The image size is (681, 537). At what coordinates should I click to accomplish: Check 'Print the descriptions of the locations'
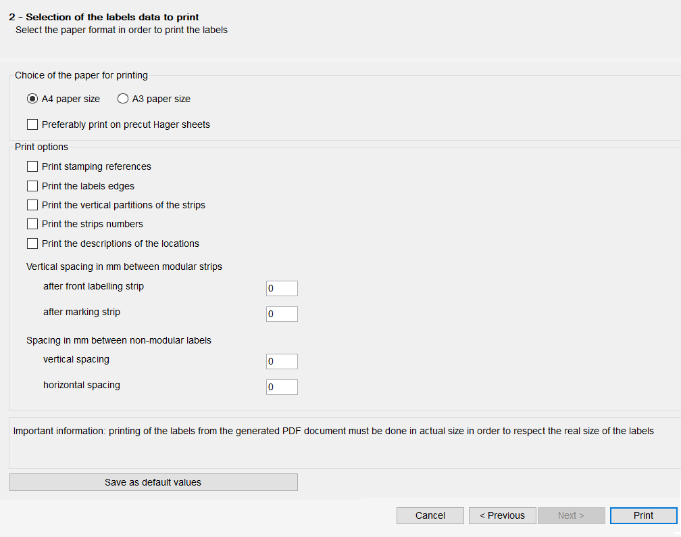point(32,243)
